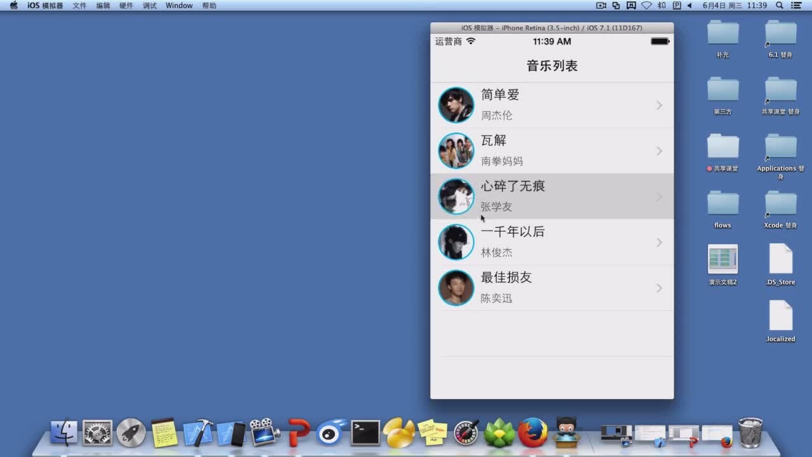Screen dimensions: 812x457
Task: Open the iOS 模拟器 application menu
Action: (x=45, y=6)
